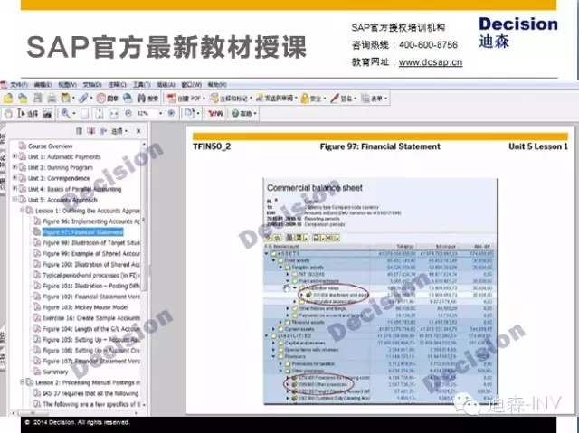This screenshot has height=433, width=579.
Task: Open the 文件(F) menu
Action: (19, 85)
